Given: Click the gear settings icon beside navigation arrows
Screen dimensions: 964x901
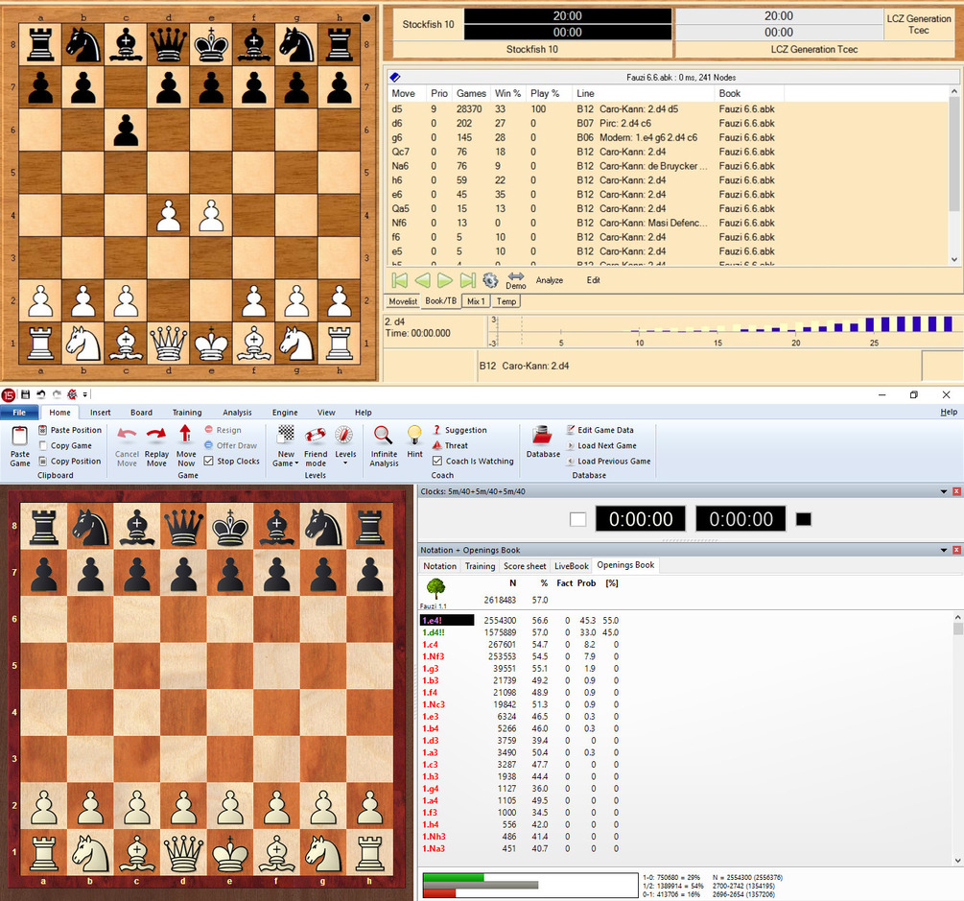Looking at the screenshot, I should click(x=490, y=280).
